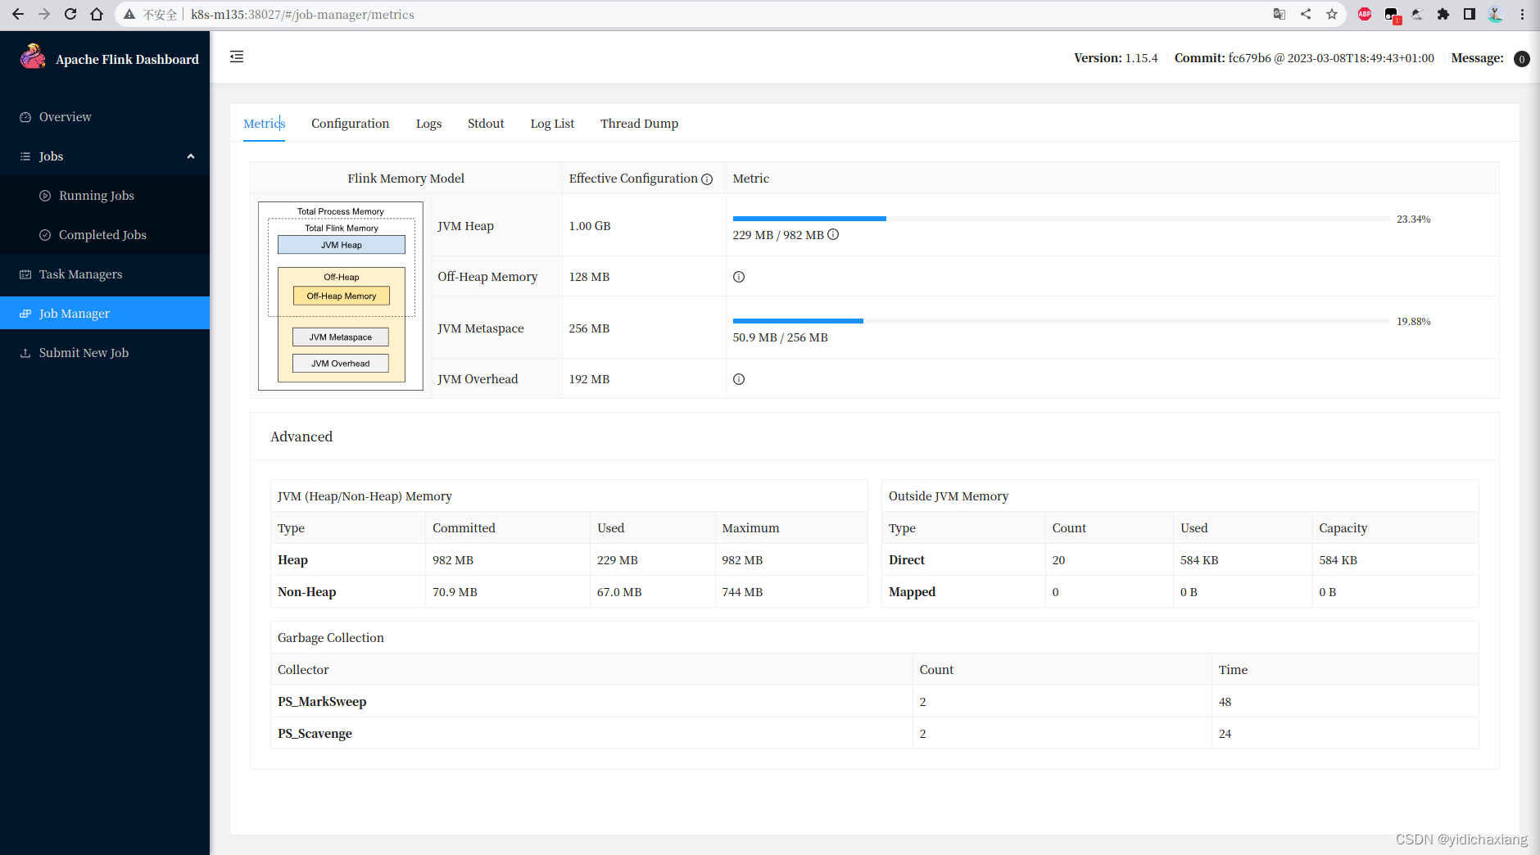Click the Task Managers sidebar icon
This screenshot has height=855, width=1540.
pyautogui.click(x=25, y=274)
